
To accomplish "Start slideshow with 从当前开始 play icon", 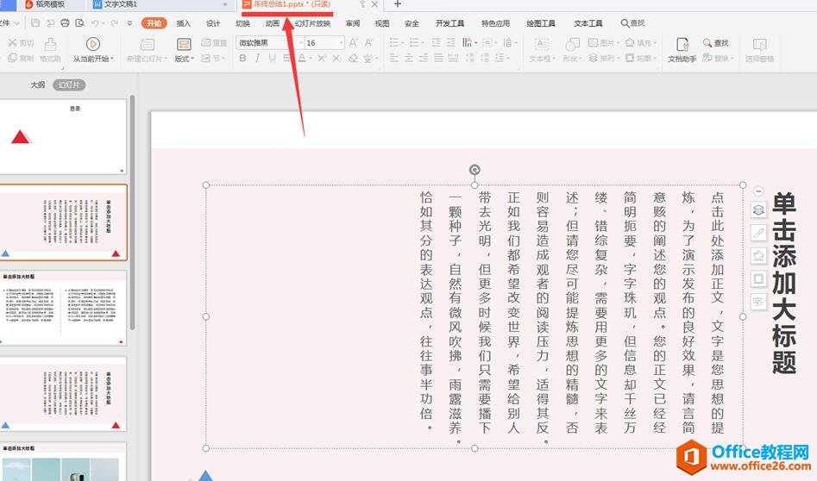I will pyautogui.click(x=93, y=44).
